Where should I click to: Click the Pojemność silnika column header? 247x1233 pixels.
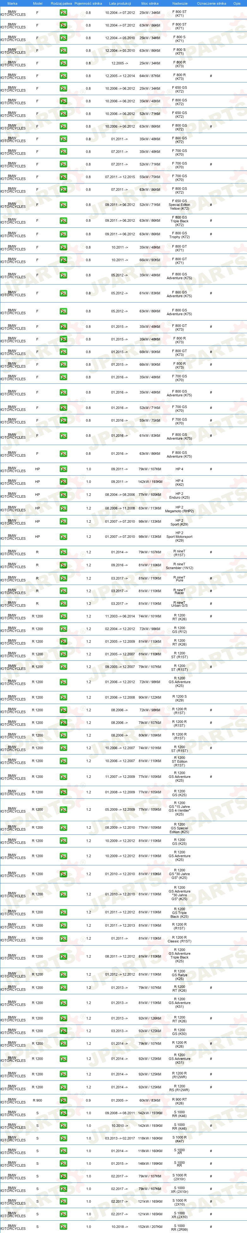click(x=88, y=3)
